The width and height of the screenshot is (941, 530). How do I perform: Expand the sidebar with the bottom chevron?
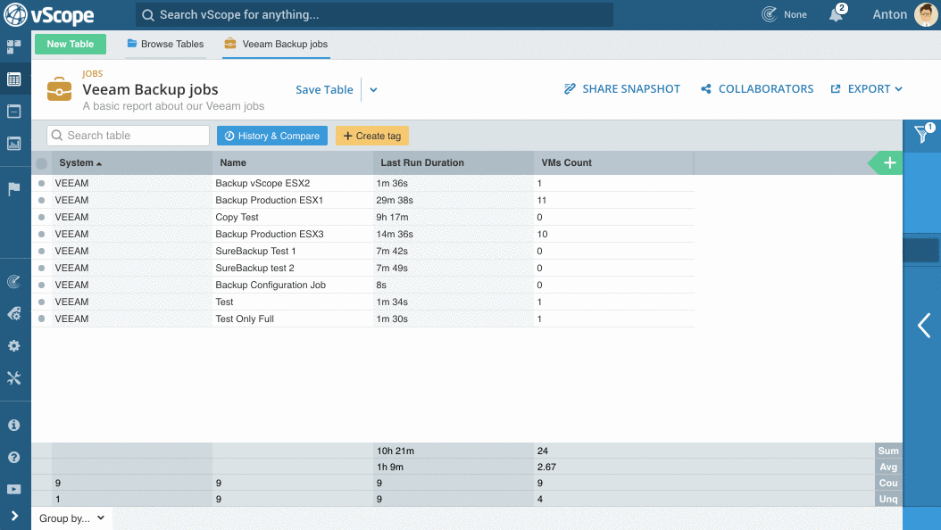tap(14, 516)
